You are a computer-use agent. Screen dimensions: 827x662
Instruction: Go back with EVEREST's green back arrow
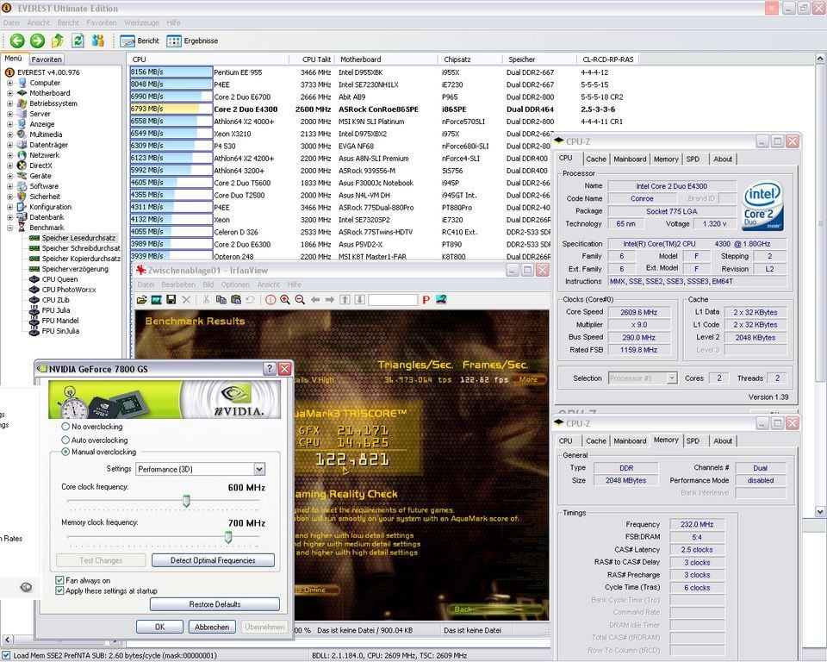click(x=17, y=41)
